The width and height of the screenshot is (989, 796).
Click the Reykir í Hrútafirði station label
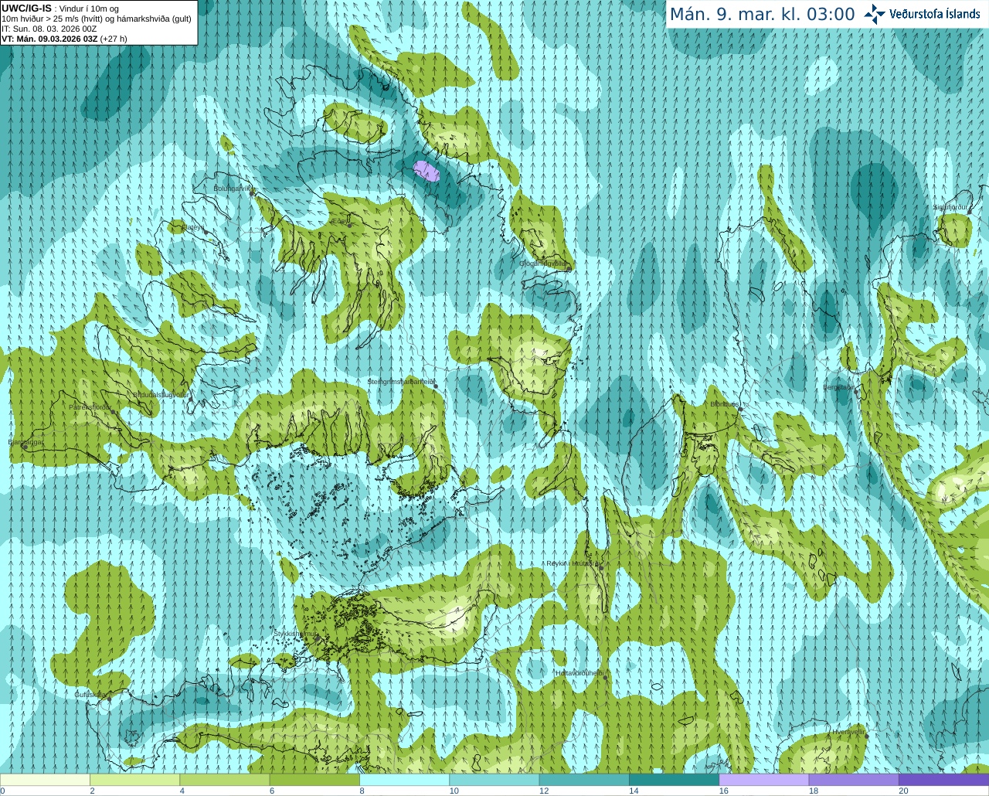click(573, 563)
